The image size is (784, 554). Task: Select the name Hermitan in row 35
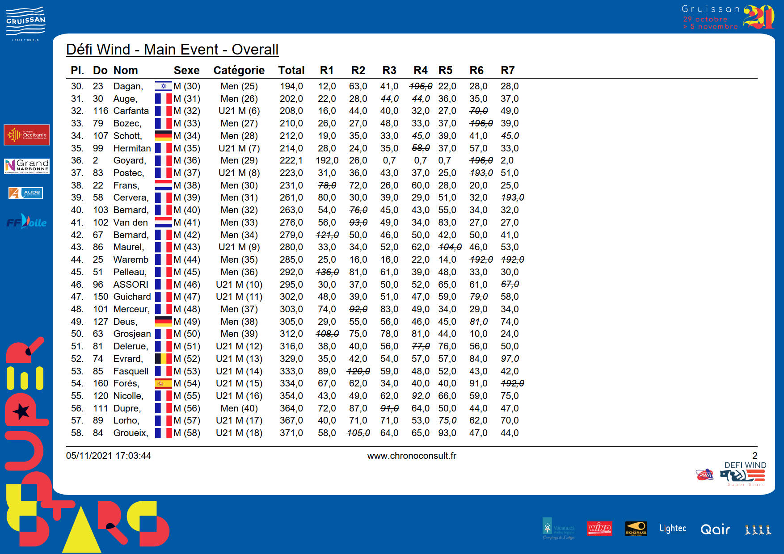pyautogui.click(x=132, y=148)
